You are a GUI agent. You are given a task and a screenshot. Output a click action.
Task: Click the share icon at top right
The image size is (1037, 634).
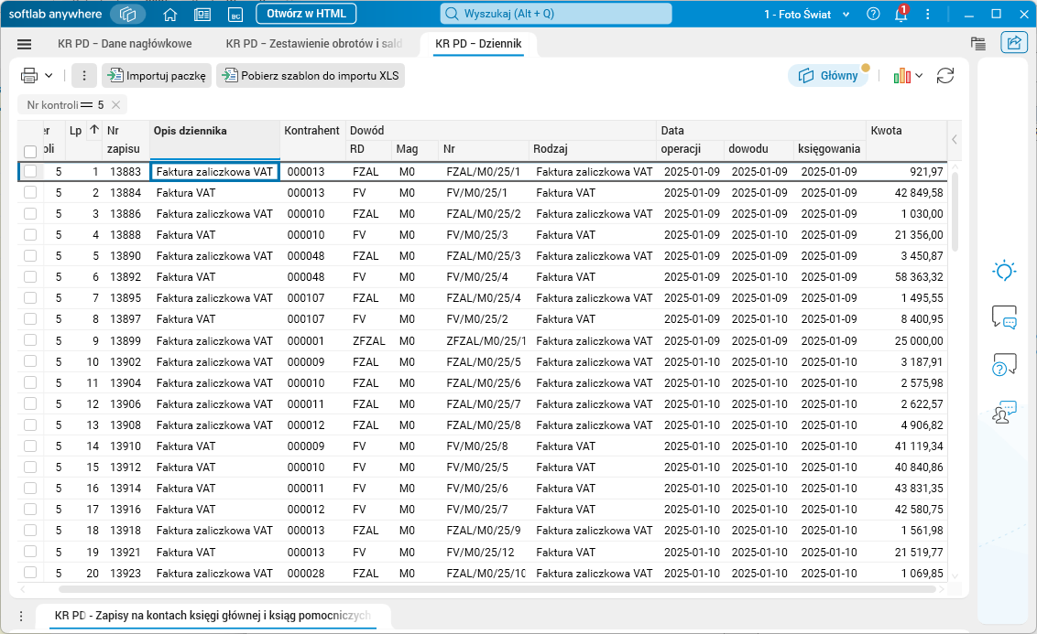pyautogui.click(x=1014, y=43)
